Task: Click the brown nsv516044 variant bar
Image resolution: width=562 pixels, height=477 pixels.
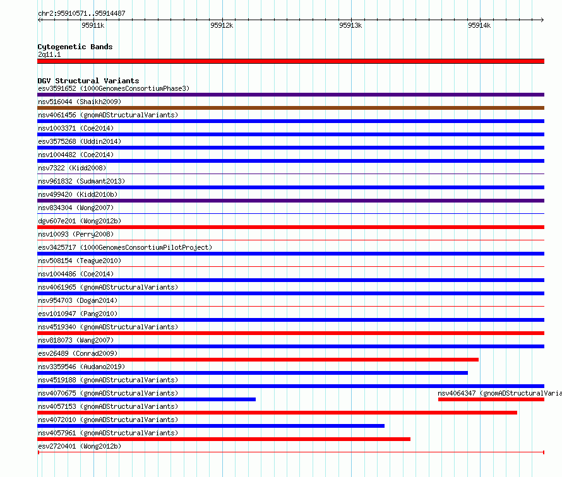Action: click(x=290, y=108)
